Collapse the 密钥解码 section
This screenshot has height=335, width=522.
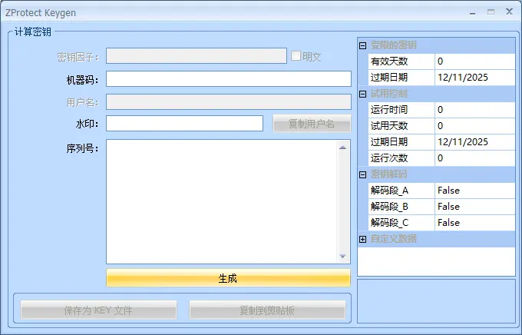[363, 174]
